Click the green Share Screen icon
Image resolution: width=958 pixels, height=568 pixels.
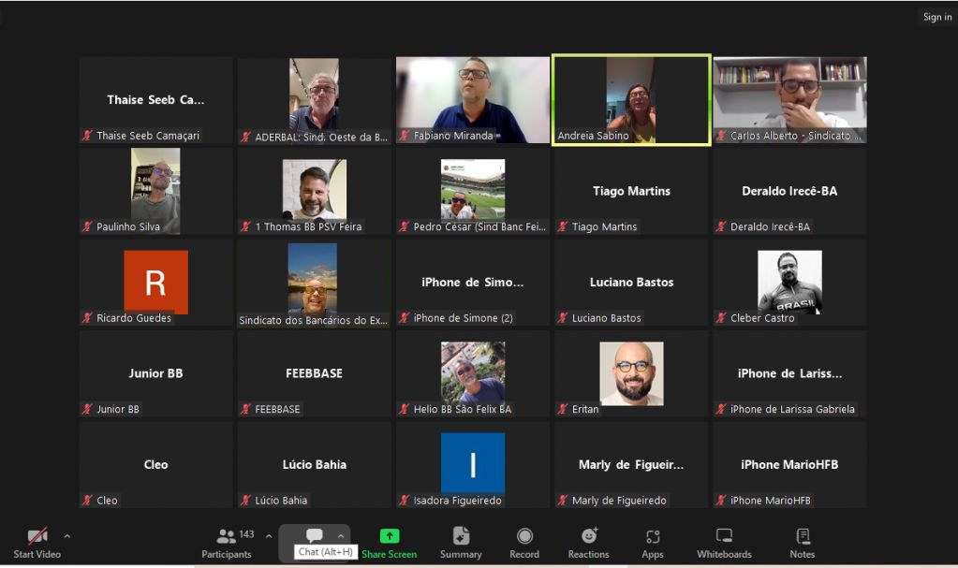point(390,535)
